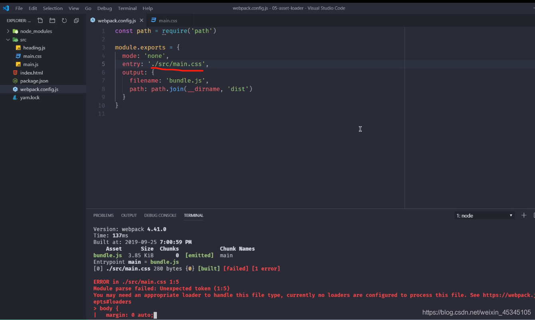Collapse the src folder chevron
This screenshot has height=320, width=535.
click(8, 39)
